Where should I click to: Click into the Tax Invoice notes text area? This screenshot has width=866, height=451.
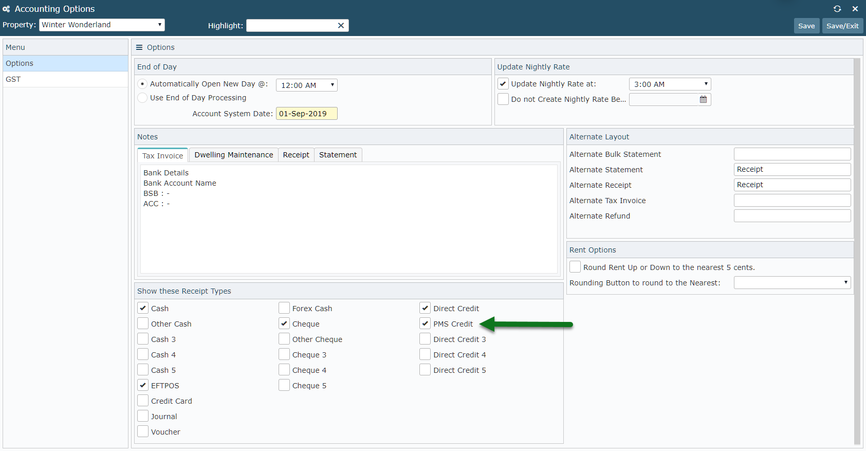tap(349, 219)
